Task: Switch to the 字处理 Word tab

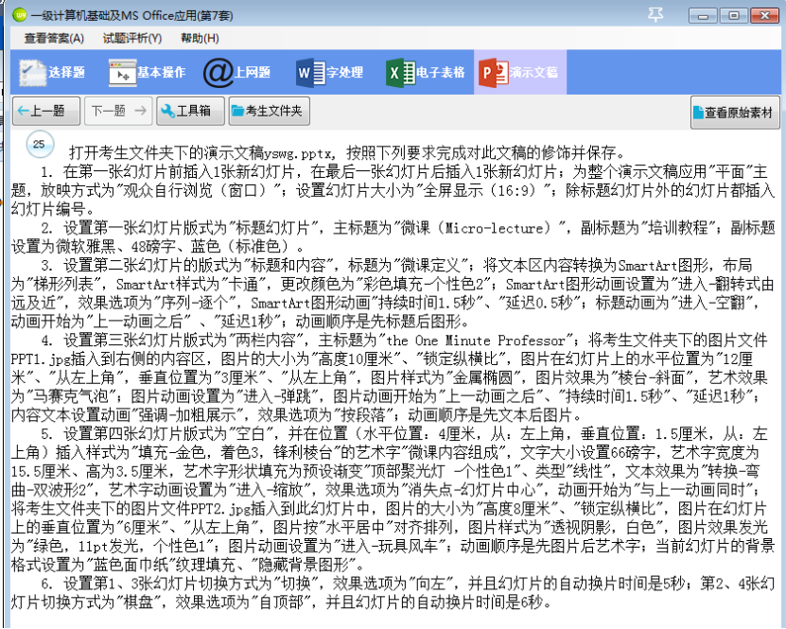Action: (x=329, y=72)
